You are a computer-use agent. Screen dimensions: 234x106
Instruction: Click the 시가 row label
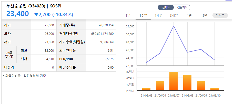7,25
